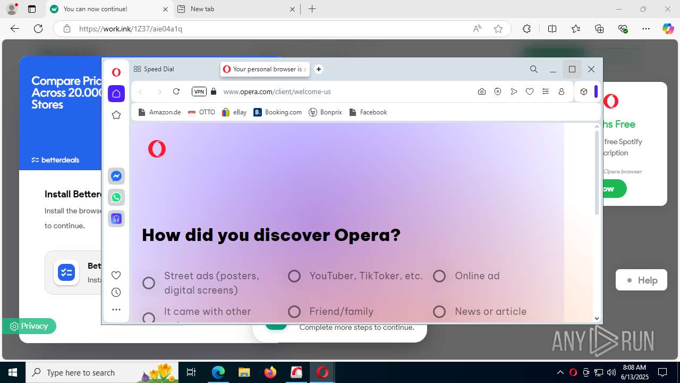Screen dimensions: 680x383
Task: Open the Booking.com bookmark
Action: [x=277, y=112]
